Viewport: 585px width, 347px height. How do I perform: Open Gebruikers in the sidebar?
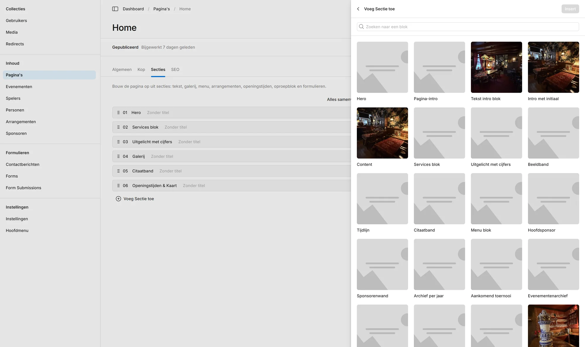click(16, 20)
